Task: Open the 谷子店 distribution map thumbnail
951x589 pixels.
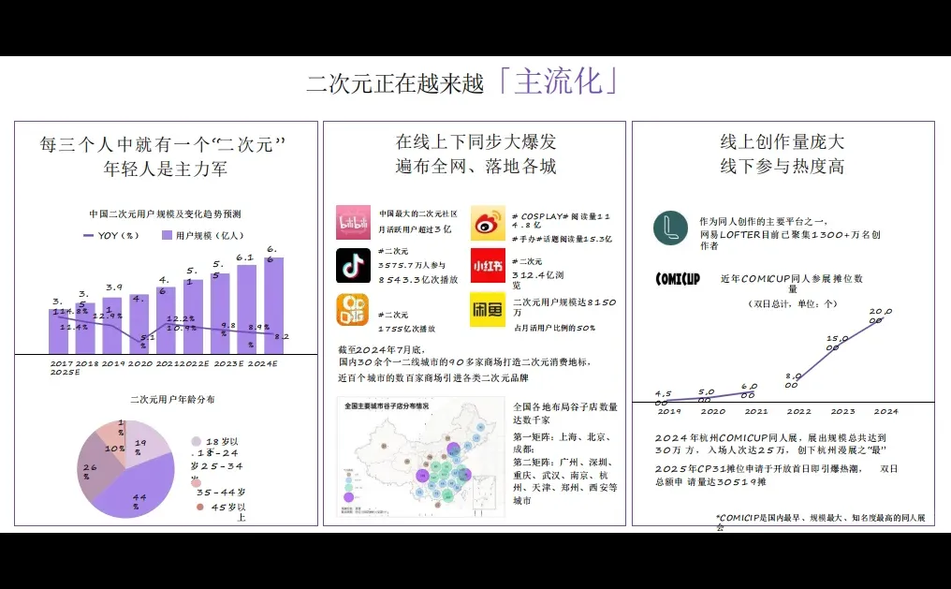Action: click(418, 455)
